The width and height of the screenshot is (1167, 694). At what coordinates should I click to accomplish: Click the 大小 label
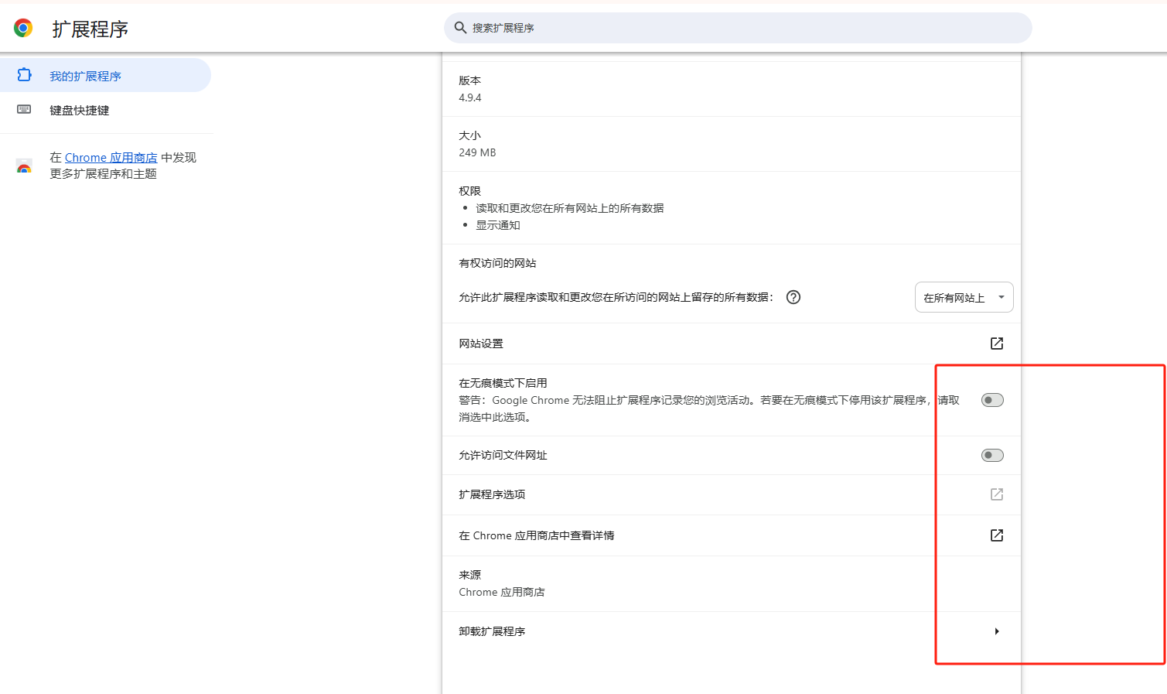(x=470, y=135)
